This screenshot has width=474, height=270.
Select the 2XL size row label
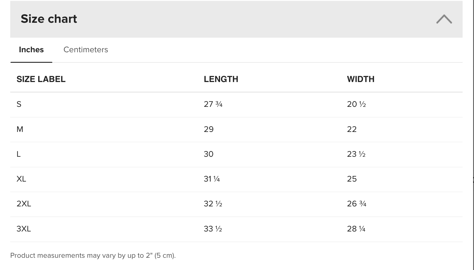tap(24, 204)
